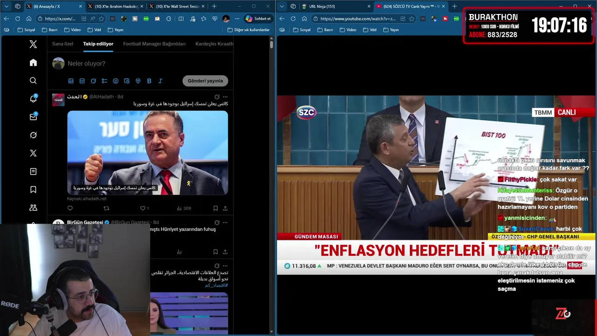Image resolution: width=597 pixels, height=336 pixels.
Task: Open Notifications bell in X sidebar
Action: point(33,99)
